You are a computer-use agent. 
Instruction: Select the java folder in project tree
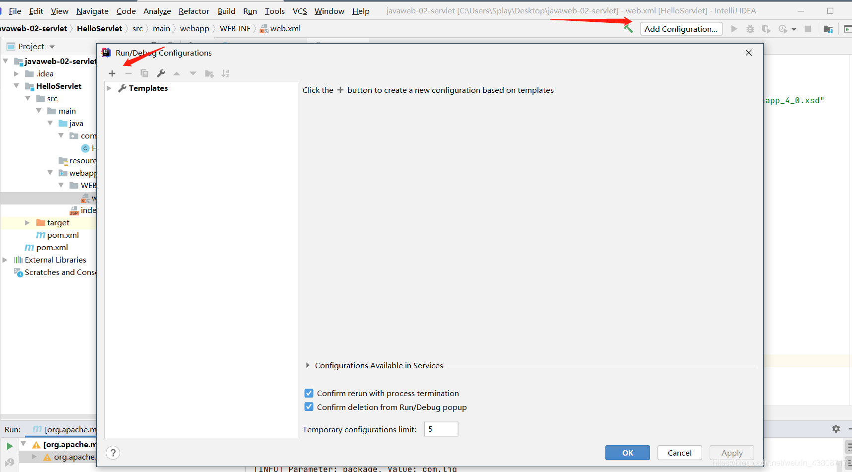76,123
